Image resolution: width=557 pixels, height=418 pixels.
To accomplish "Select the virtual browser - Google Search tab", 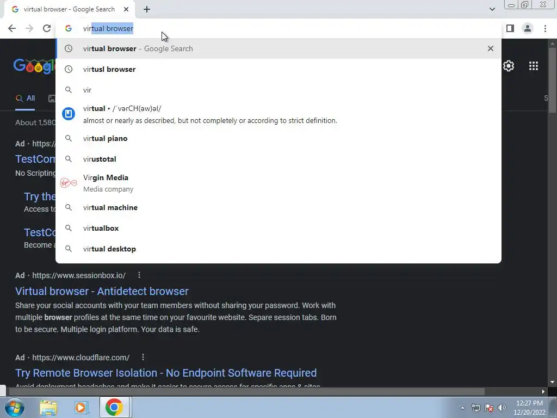I will coord(70,10).
